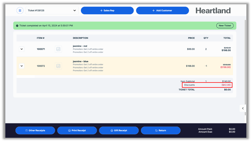The width and height of the screenshot is (252, 142).
Task: Click the Print Receipt button
Action: pyautogui.click(x=77, y=131)
